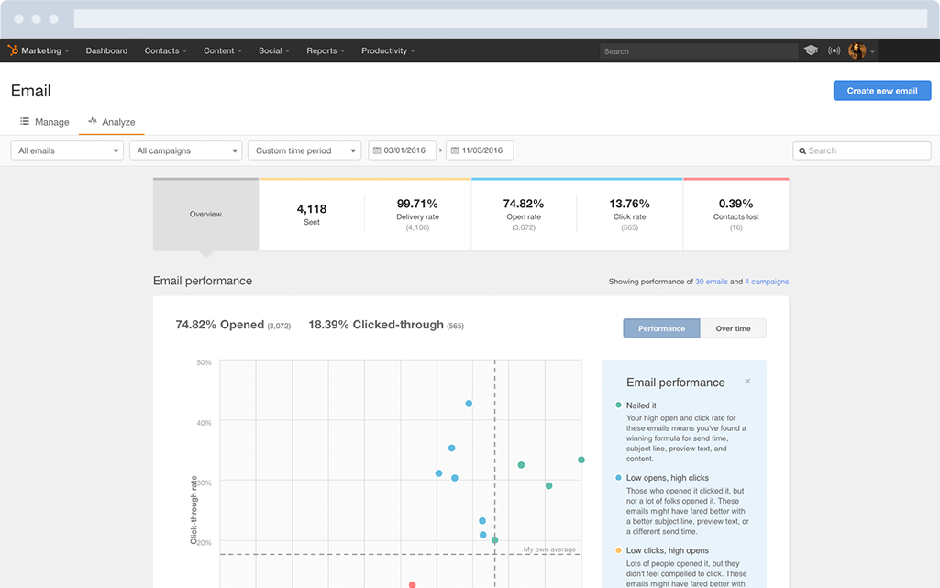Open the All campaigns dropdown
This screenshot has width=940, height=588.
(x=186, y=150)
